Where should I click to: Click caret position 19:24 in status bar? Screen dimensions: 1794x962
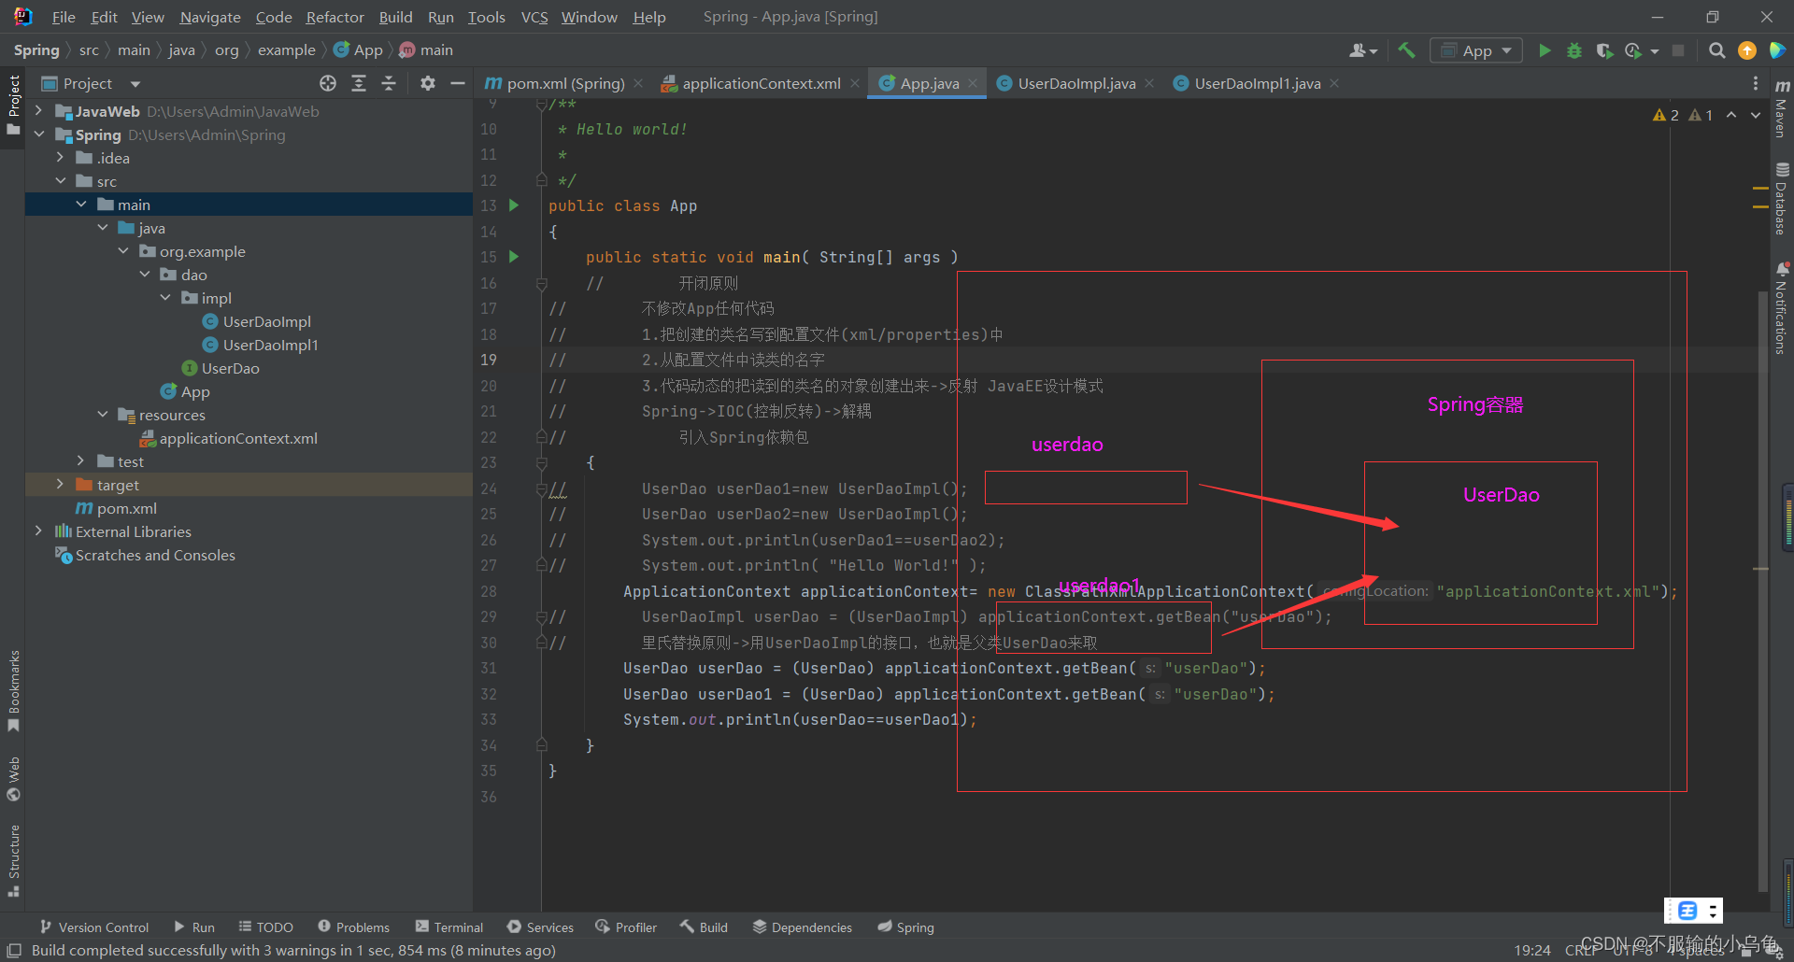pos(1532,950)
